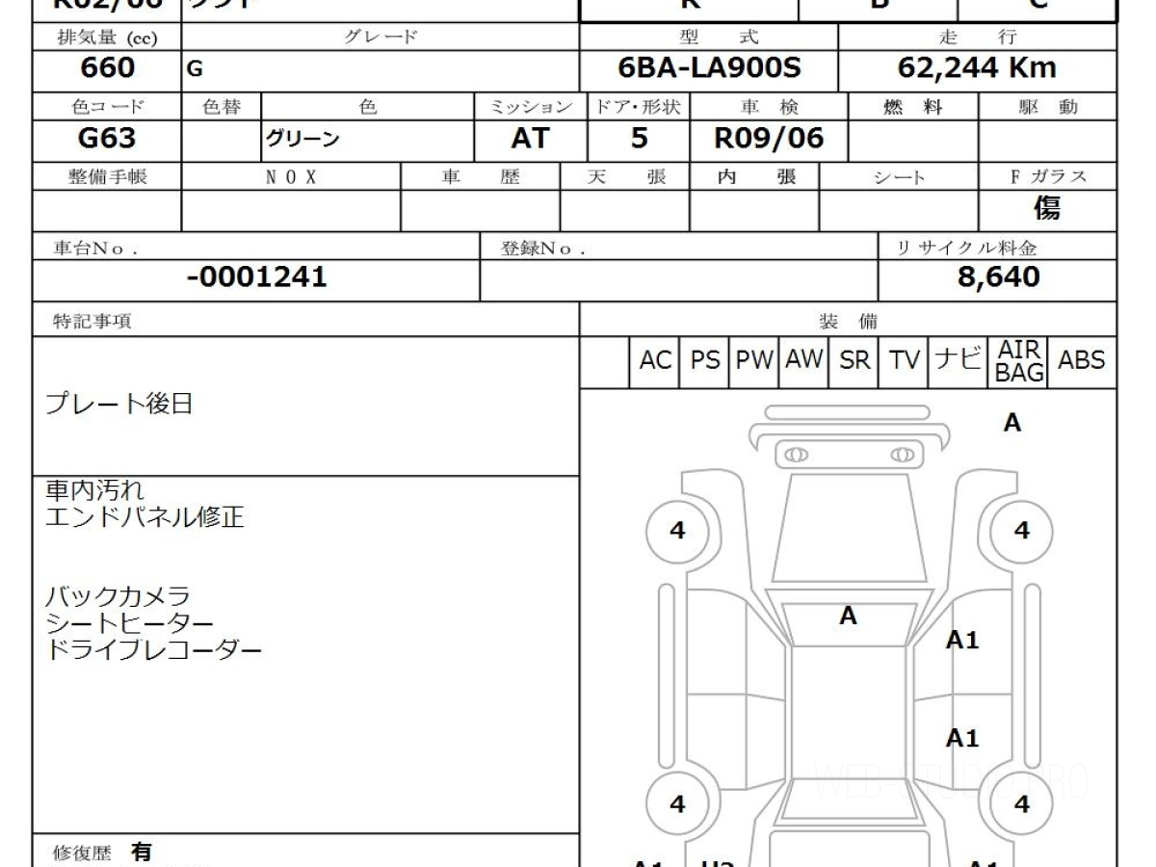Click the 排気量 (cc) header
Image resolution: width=1156 pixels, height=867 pixels.
coord(106,38)
